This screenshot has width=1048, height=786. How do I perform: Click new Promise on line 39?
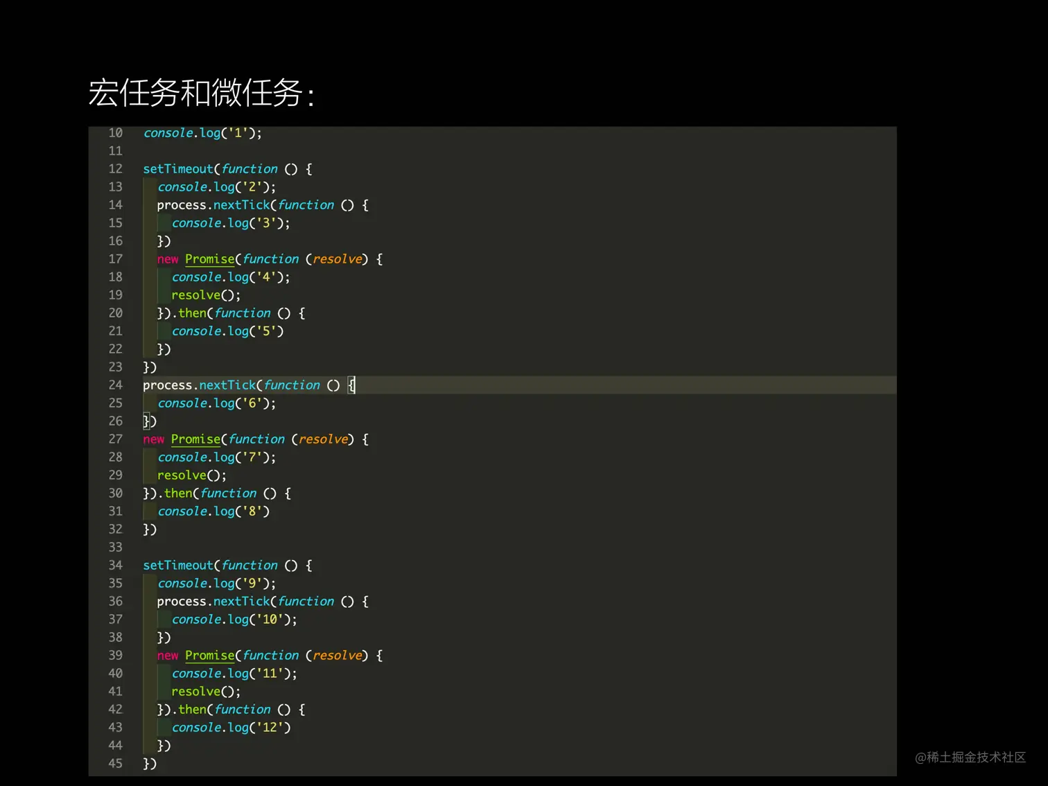[195, 656]
